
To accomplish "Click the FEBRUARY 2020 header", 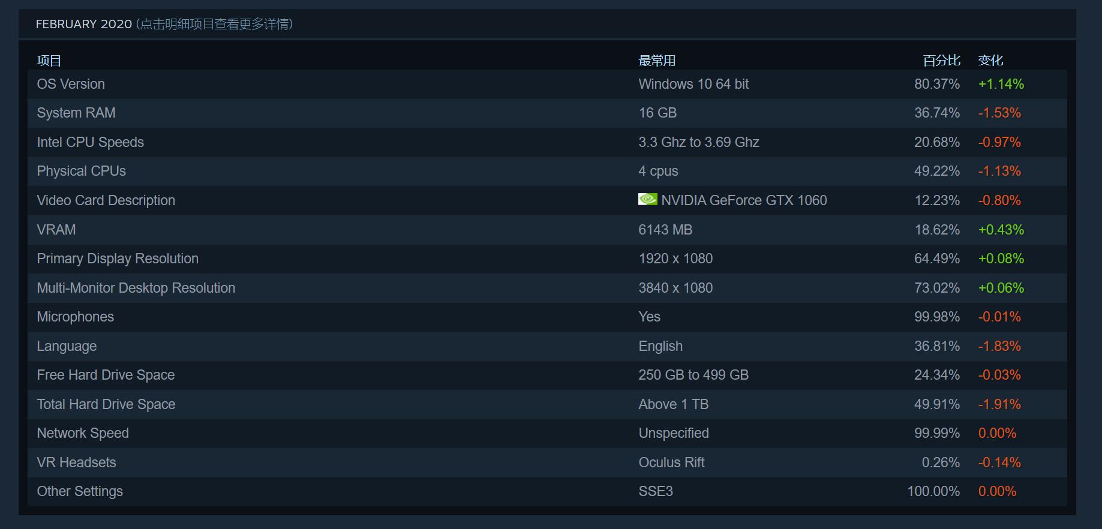I will [x=84, y=24].
